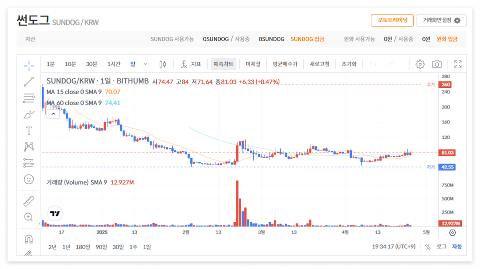Image resolution: width=480 pixels, height=269 pixels.
Task: Select the 30분 interval
Action: coord(92,64)
